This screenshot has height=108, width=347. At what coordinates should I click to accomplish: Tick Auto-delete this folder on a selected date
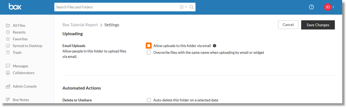point(149,100)
